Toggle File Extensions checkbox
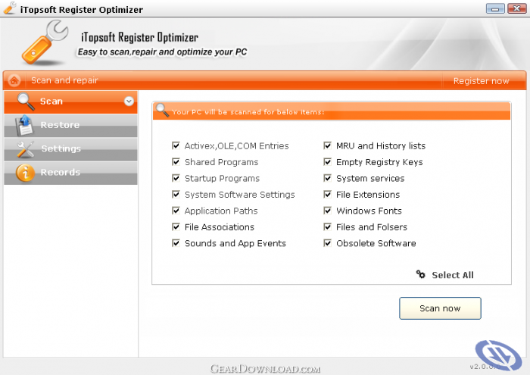 [x=327, y=194]
